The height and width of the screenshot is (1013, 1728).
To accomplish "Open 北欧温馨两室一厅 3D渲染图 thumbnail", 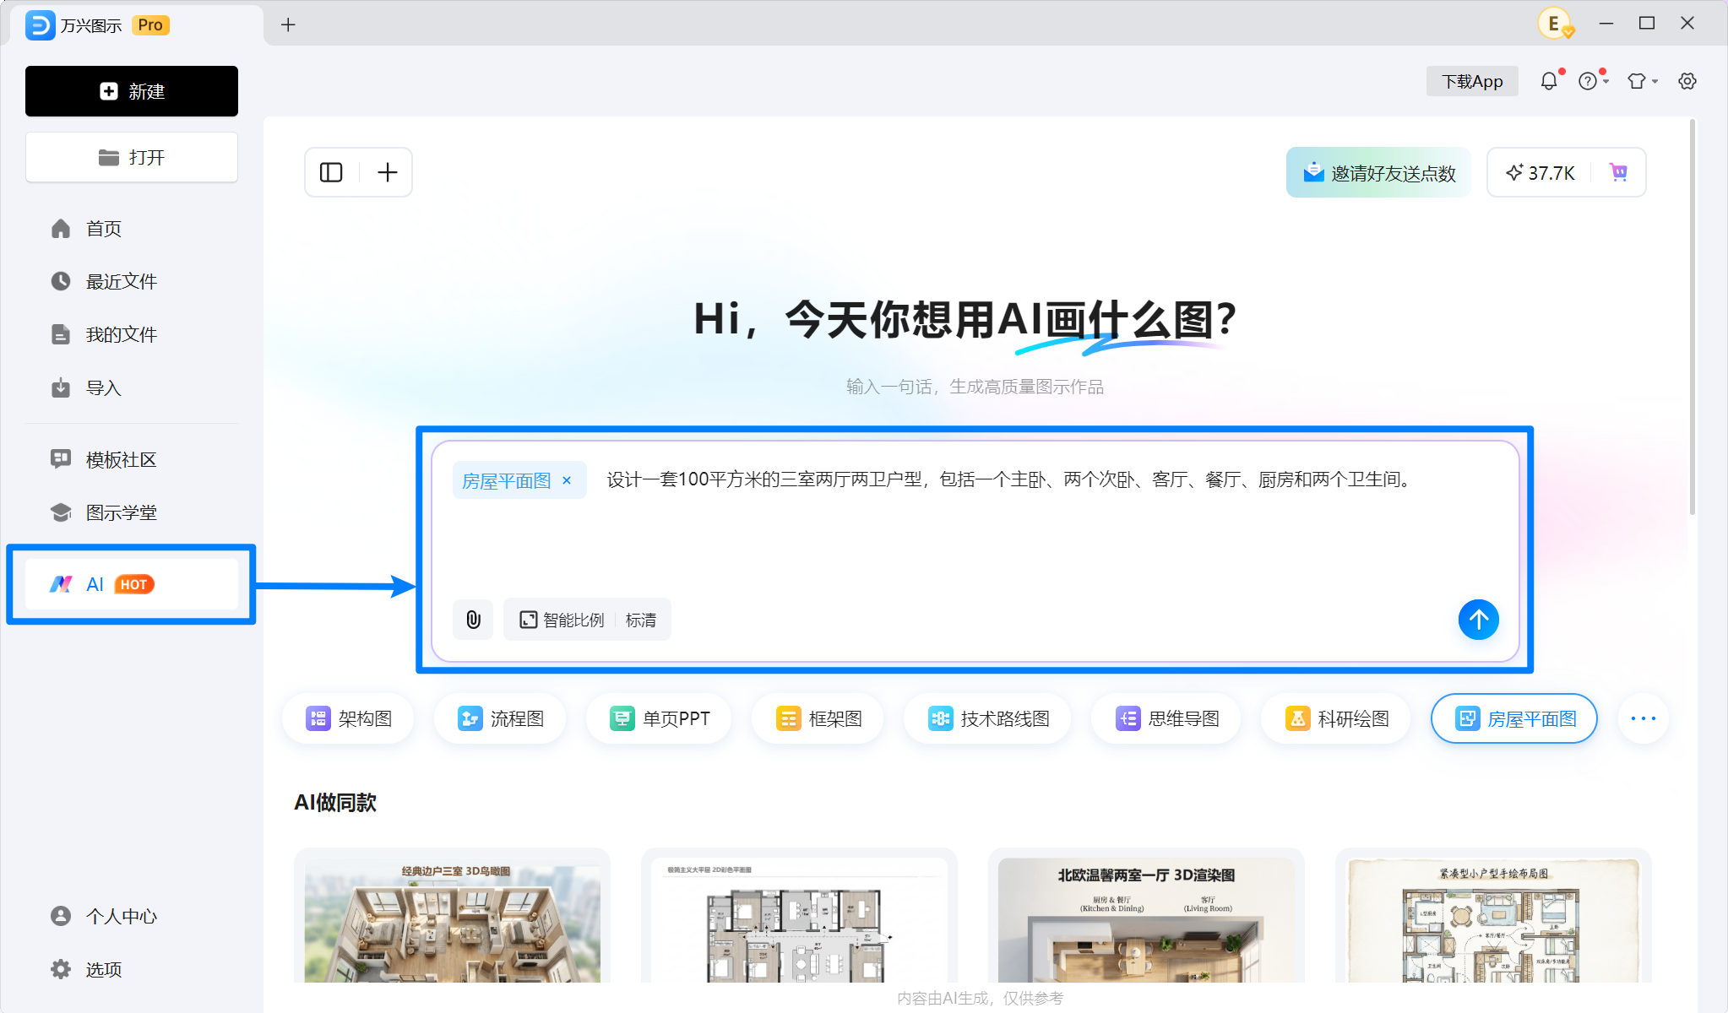I will (1146, 916).
